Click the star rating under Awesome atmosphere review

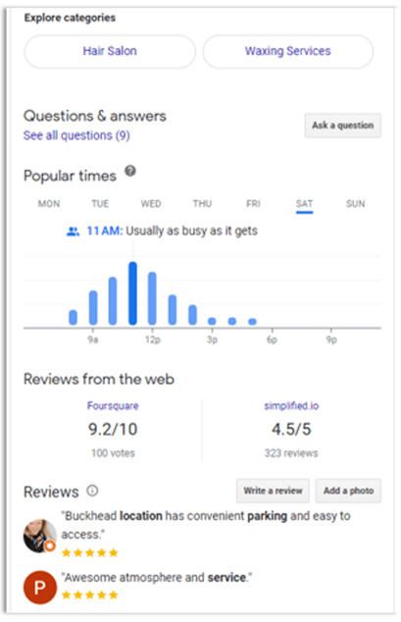[90, 595]
